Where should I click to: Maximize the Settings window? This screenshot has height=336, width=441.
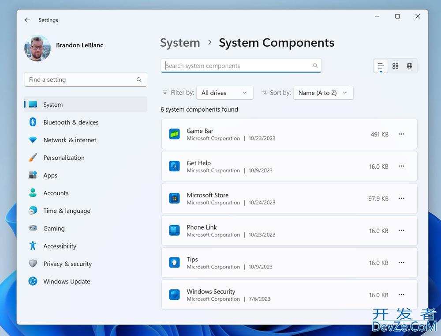397,16
